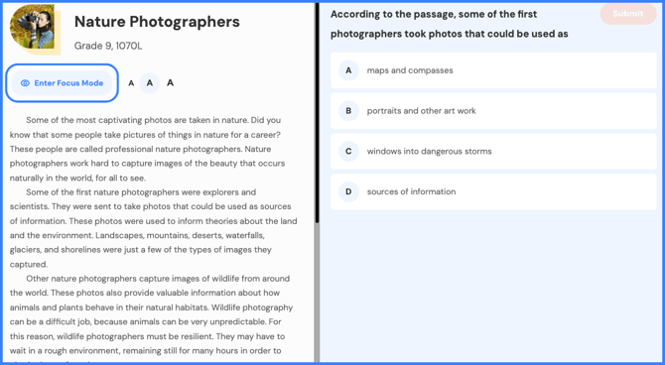This screenshot has height=365, width=665.
Task: Click the circled letter B option badge
Action: coord(348,111)
